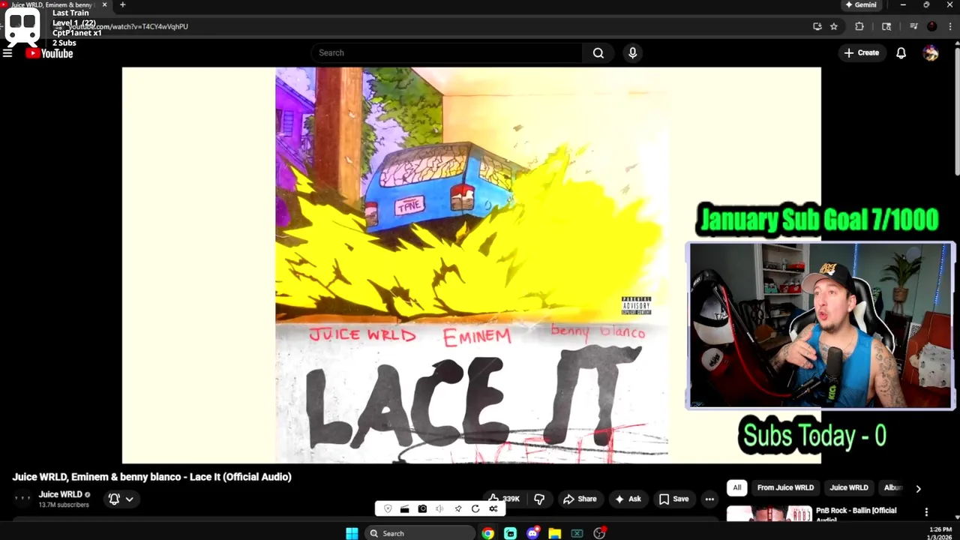The image size is (960, 540).
Task: Toggle the subscription notification bell
Action: click(x=114, y=499)
